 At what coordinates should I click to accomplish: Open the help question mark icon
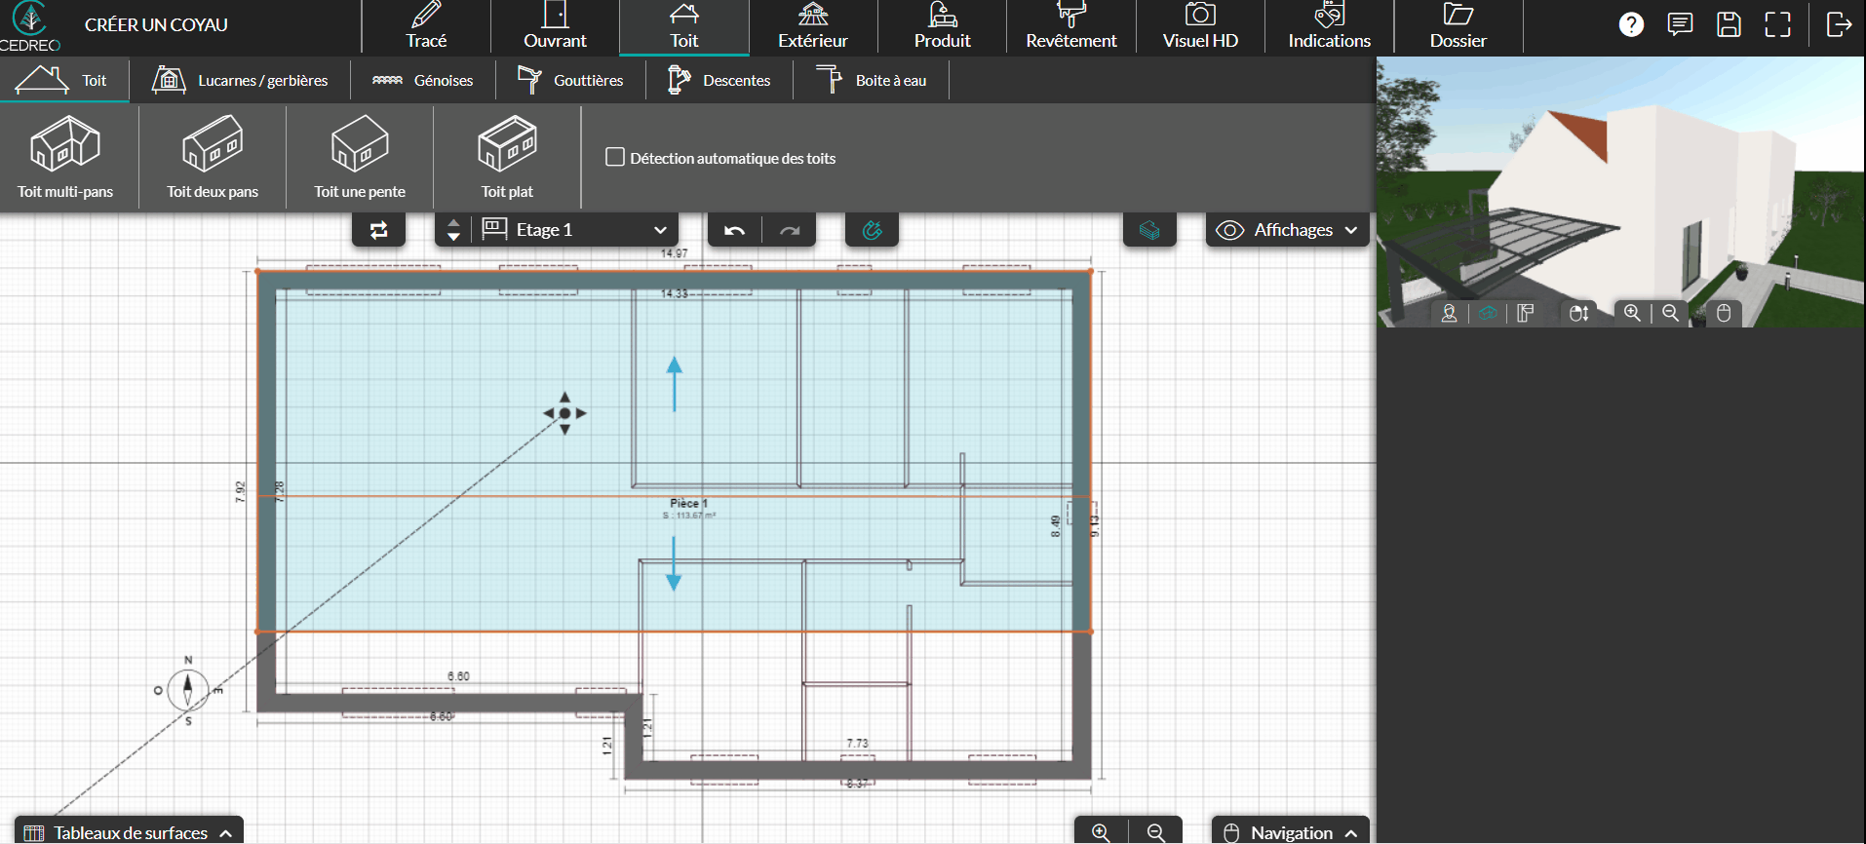[1631, 24]
